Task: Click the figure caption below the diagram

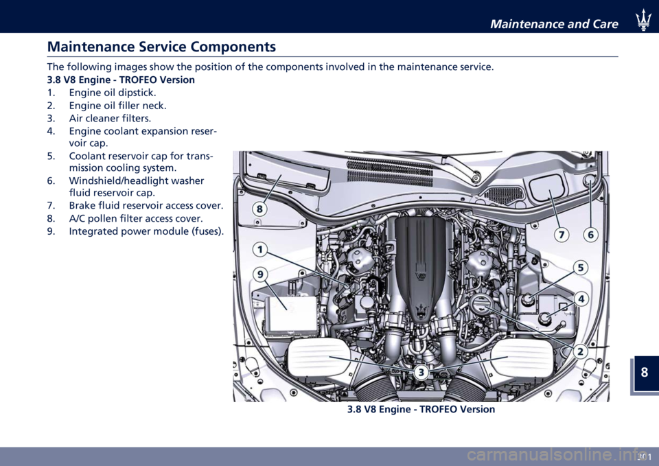Action: click(421, 409)
